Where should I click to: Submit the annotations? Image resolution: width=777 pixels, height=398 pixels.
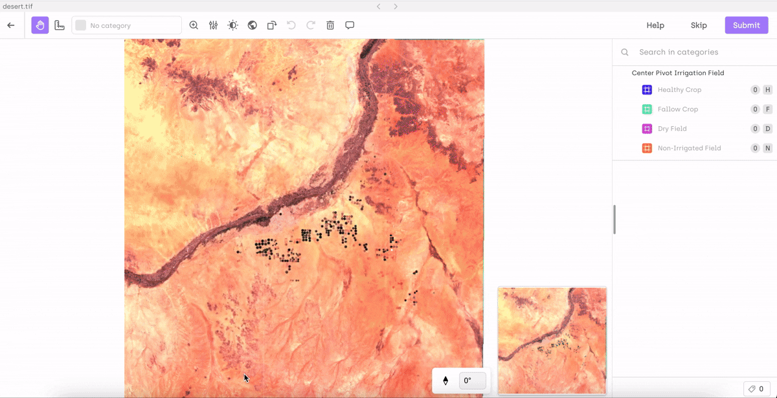pos(747,25)
